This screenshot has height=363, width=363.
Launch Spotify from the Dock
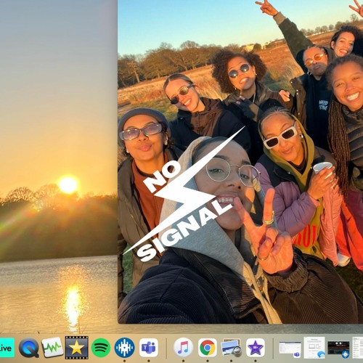(101, 348)
